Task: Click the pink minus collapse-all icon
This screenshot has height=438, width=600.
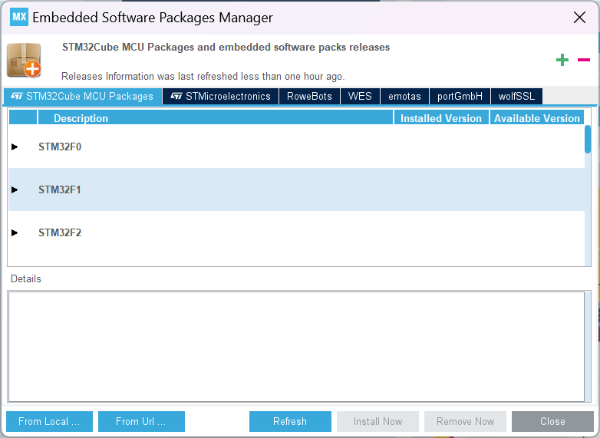Action: pyautogui.click(x=584, y=60)
